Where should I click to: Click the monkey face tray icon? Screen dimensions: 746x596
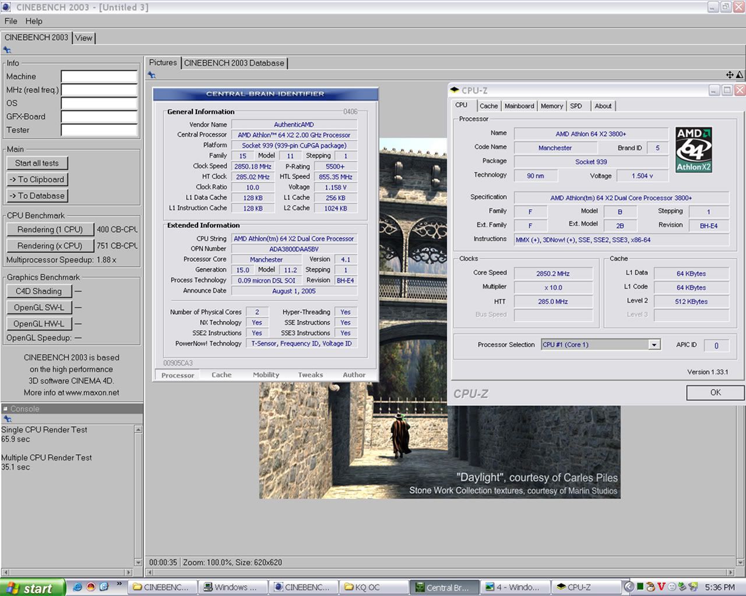650,587
